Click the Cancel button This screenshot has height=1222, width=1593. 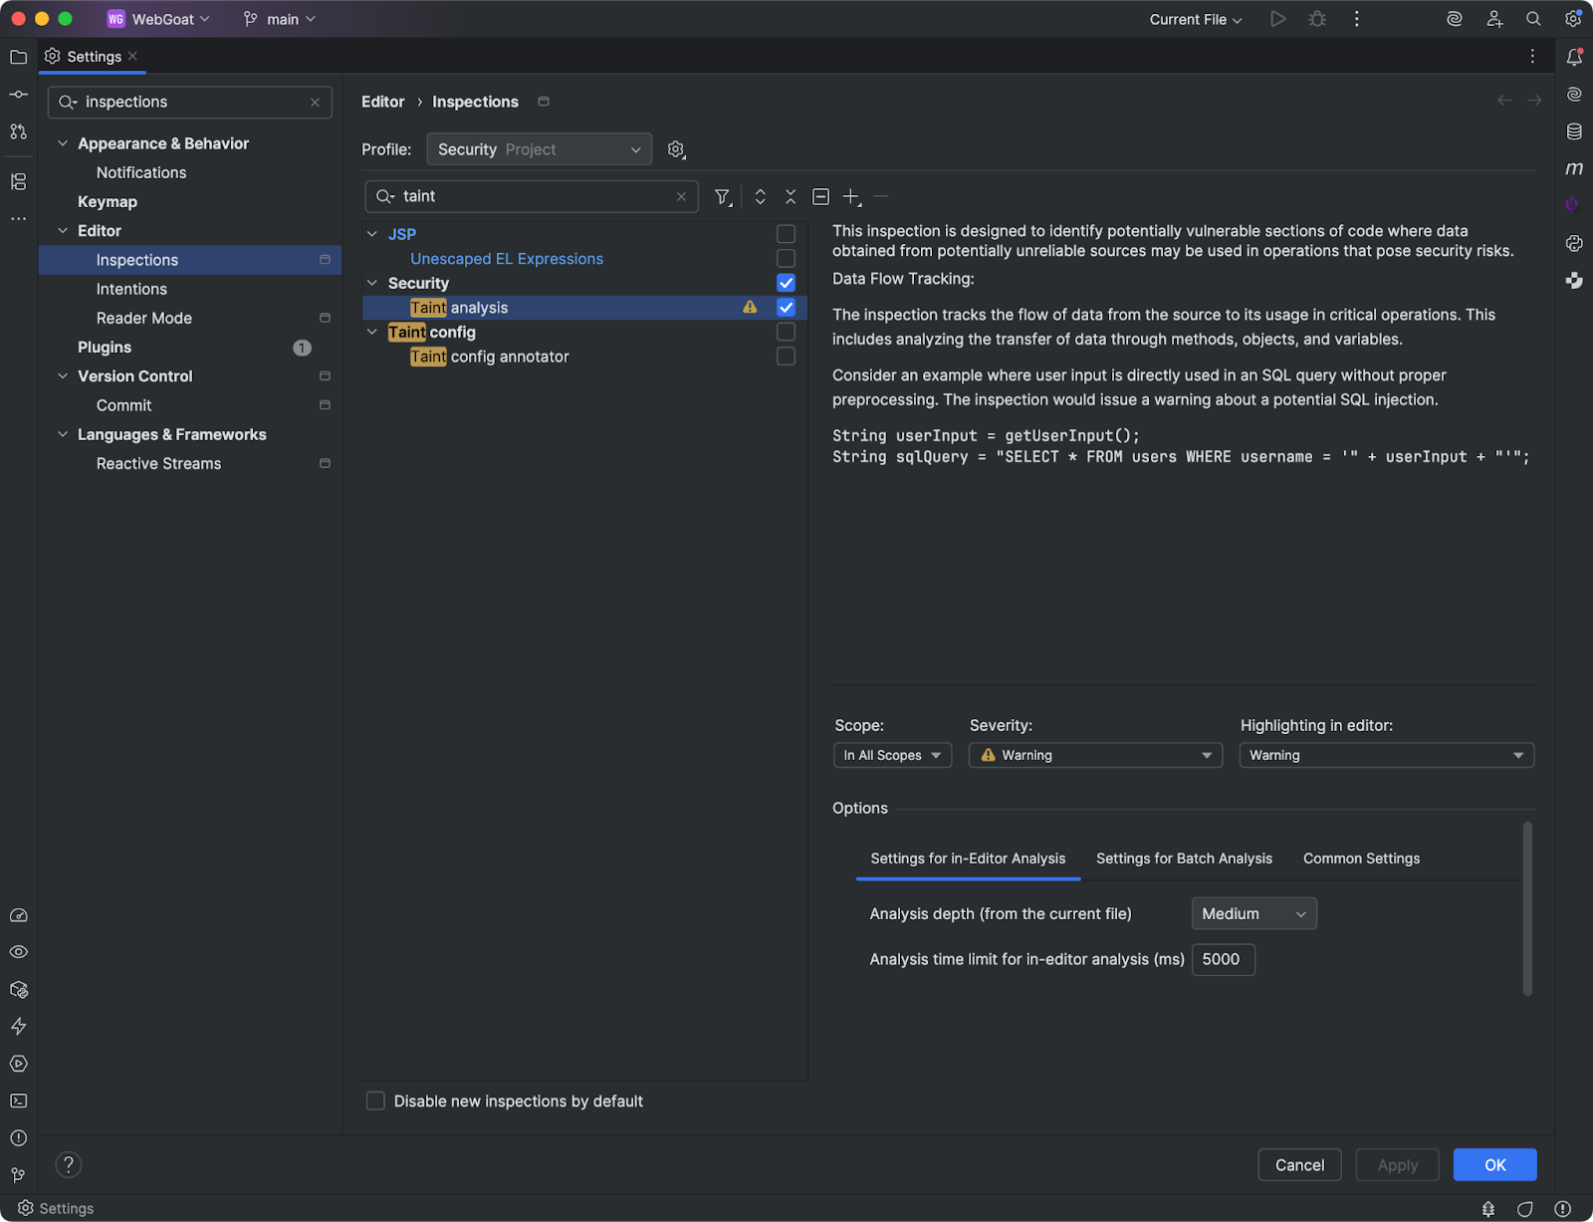pyautogui.click(x=1299, y=1164)
